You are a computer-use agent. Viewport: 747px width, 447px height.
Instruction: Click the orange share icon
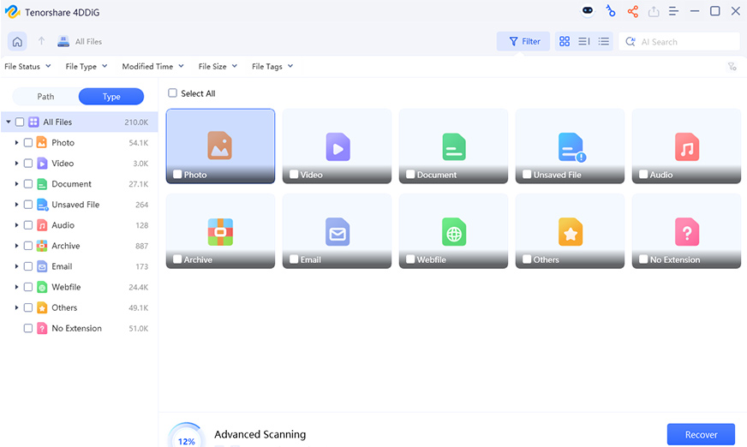click(x=633, y=11)
